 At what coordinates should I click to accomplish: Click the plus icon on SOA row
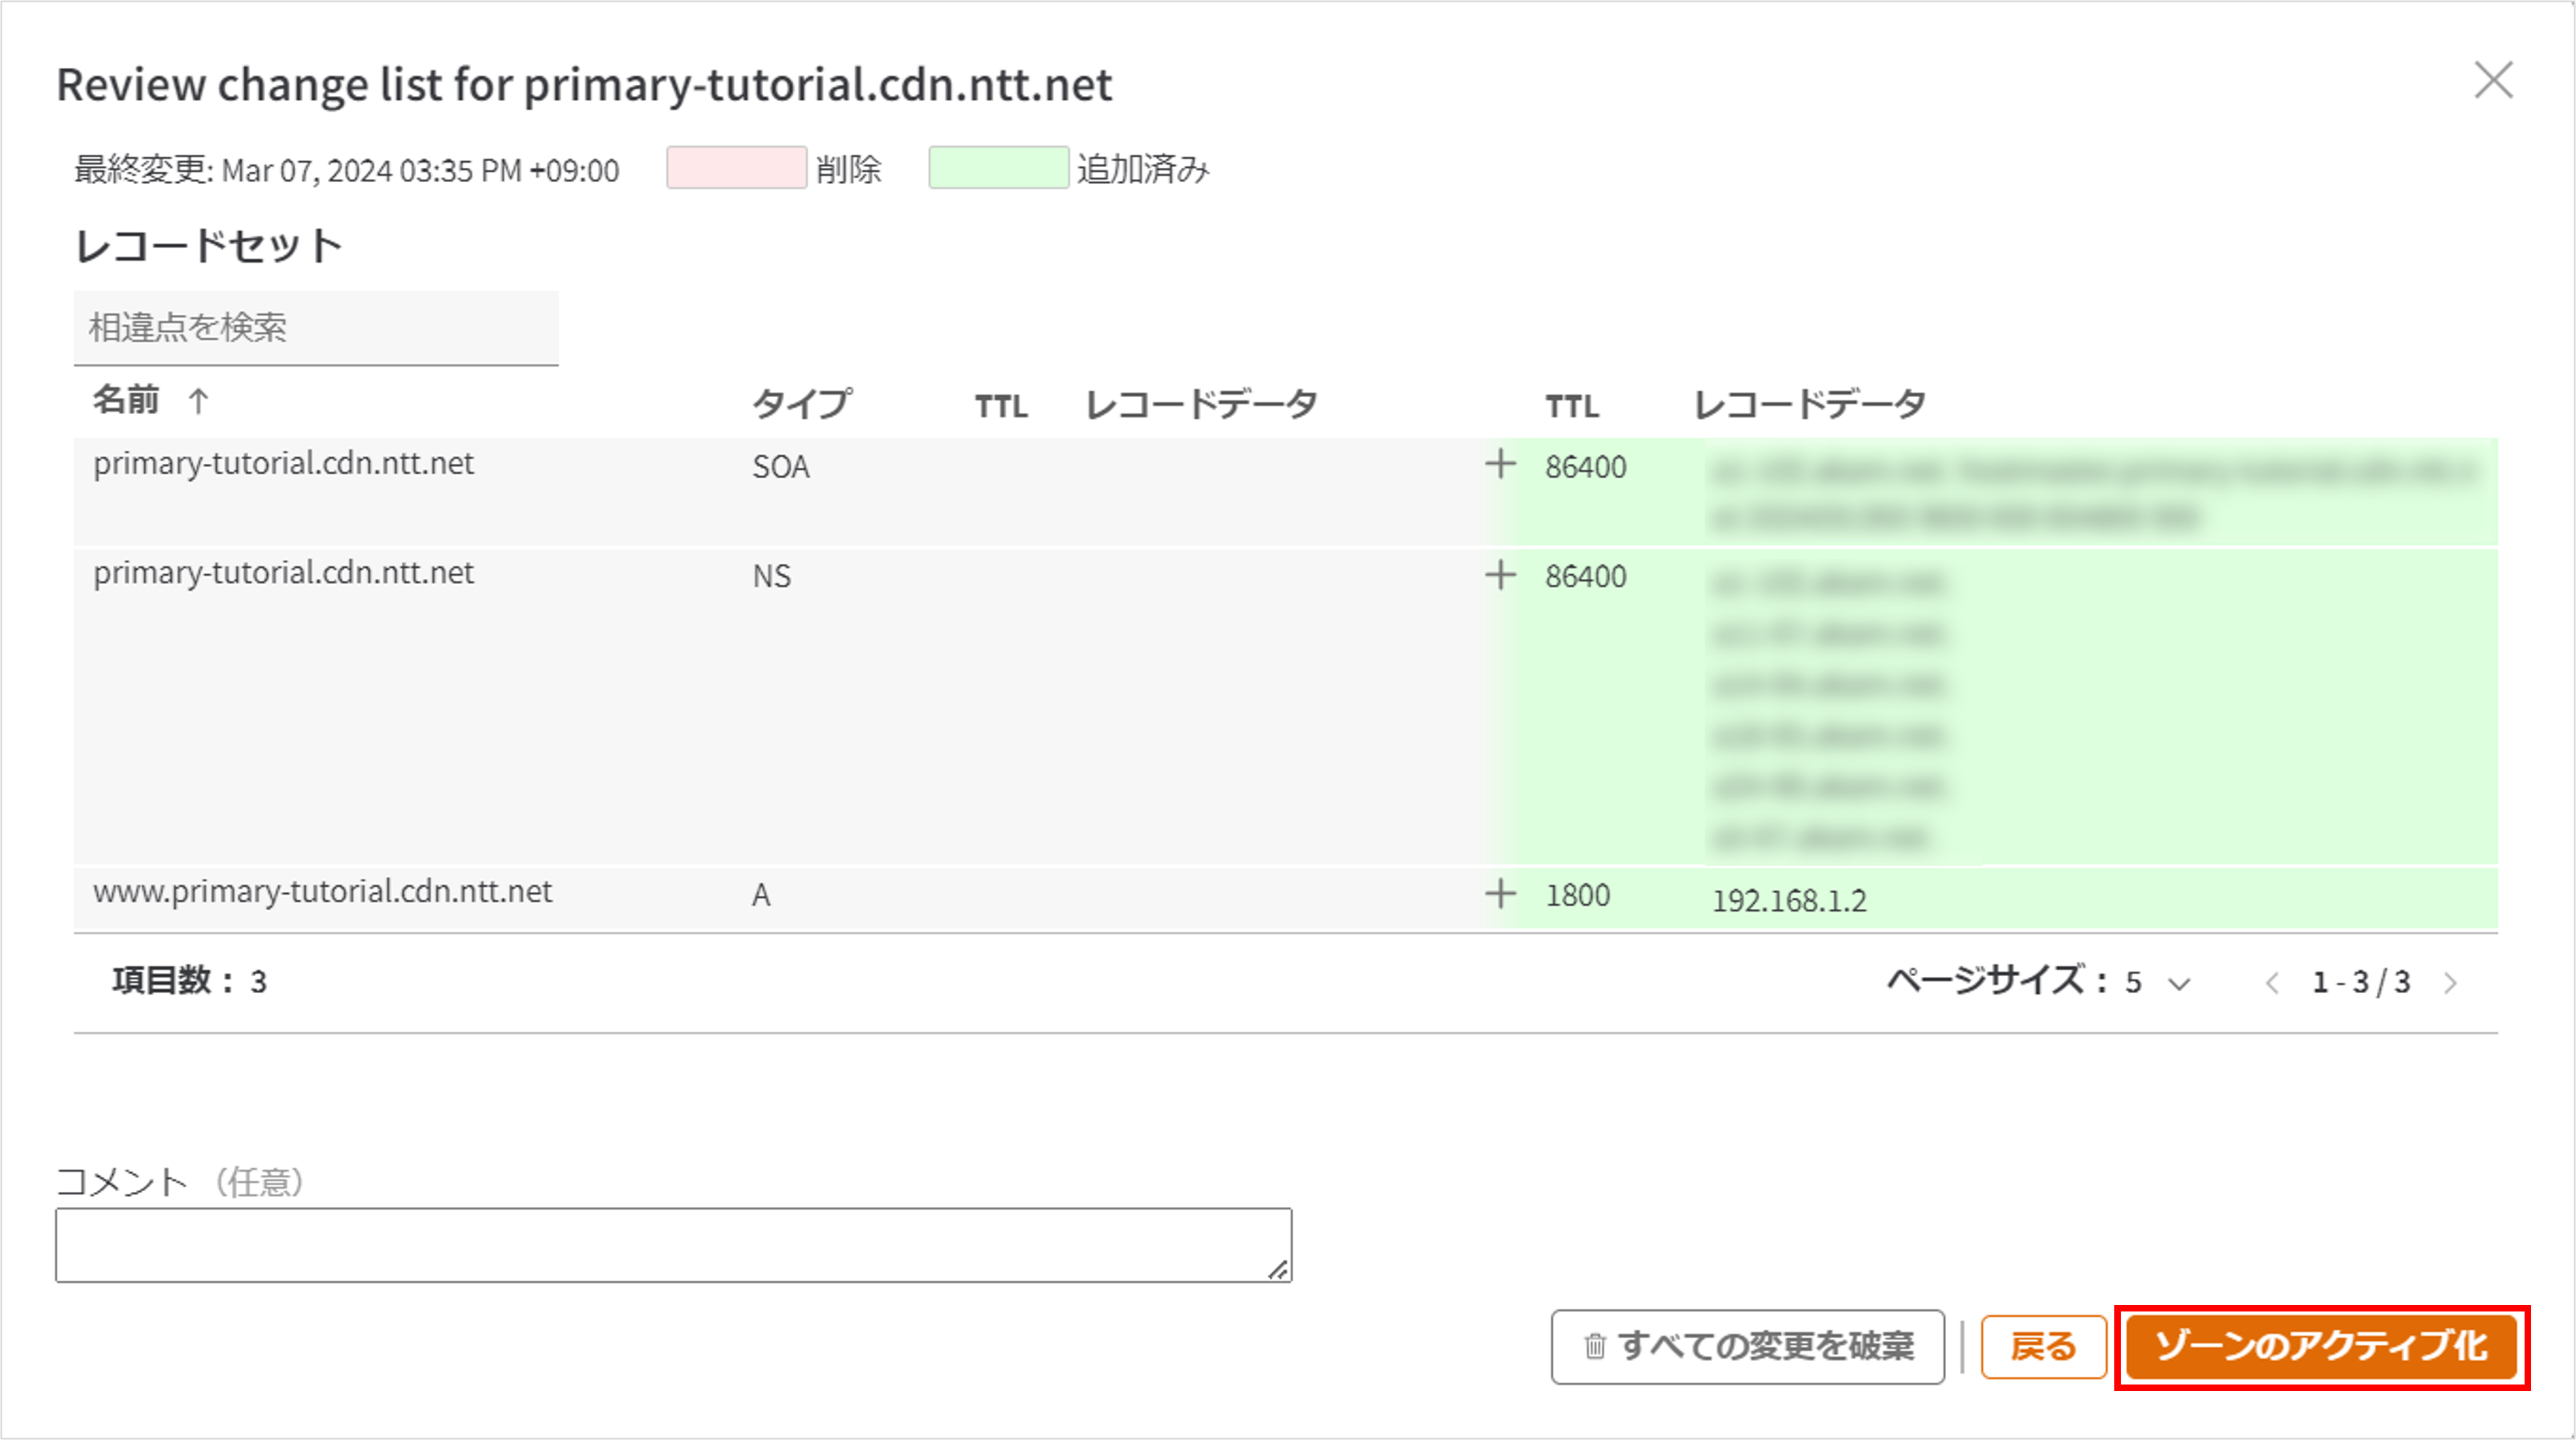coord(1500,464)
